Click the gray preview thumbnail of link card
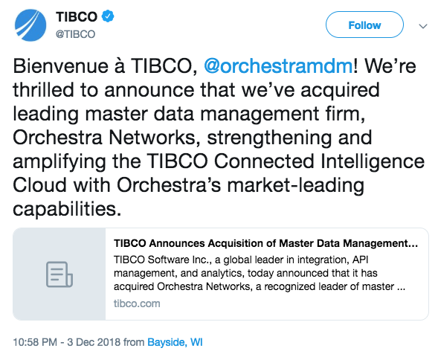438x354 pixels. coord(59,274)
